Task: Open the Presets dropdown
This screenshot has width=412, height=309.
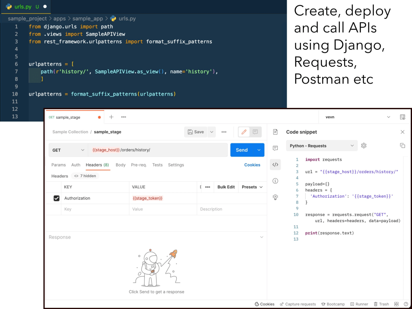Action: pos(252,187)
